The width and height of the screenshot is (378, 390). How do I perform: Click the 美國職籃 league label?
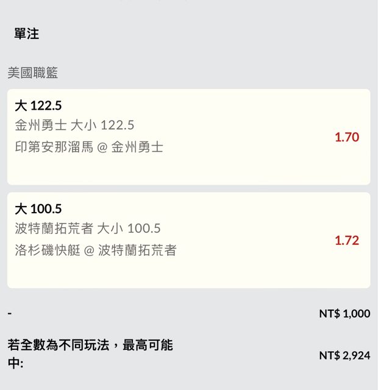pyautogui.click(x=33, y=73)
